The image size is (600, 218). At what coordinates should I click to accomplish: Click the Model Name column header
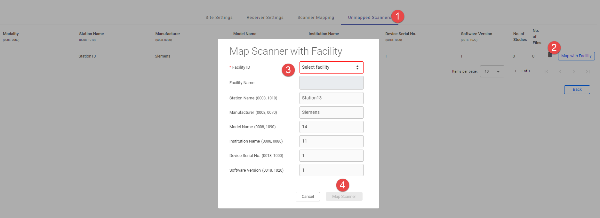tap(245, 34)
